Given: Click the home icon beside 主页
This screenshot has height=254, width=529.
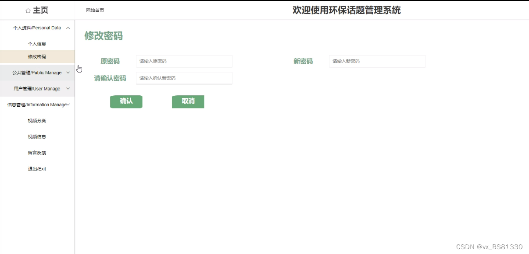Looking at the screenshot, I should tap(29, 10).
